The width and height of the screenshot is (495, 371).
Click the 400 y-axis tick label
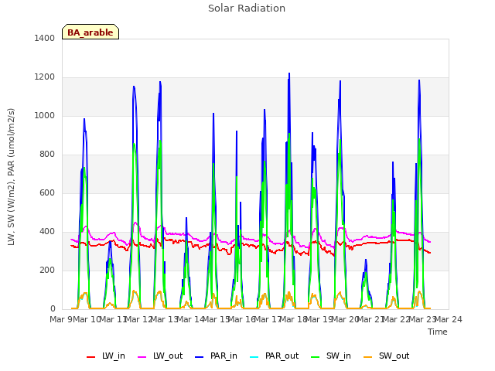47,232
